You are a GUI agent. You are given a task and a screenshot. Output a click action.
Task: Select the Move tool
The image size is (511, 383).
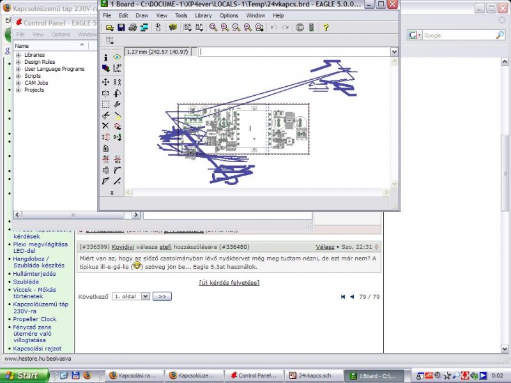[105, 82]
